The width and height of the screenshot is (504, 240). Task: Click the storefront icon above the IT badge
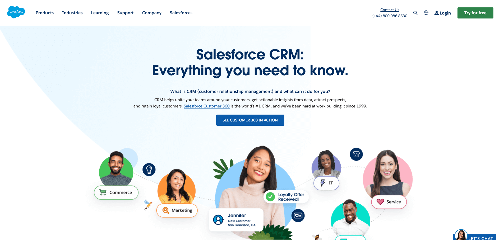(356, 154)
